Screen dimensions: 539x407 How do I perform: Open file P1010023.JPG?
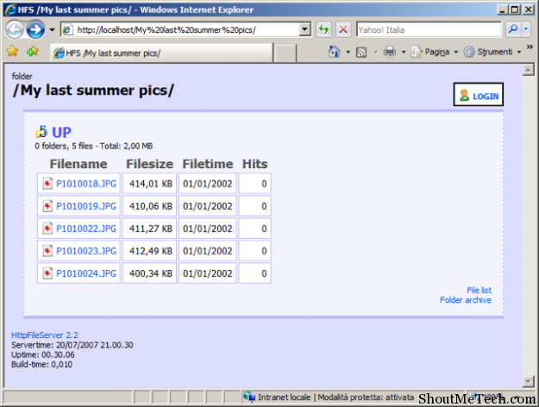(86, 251)
